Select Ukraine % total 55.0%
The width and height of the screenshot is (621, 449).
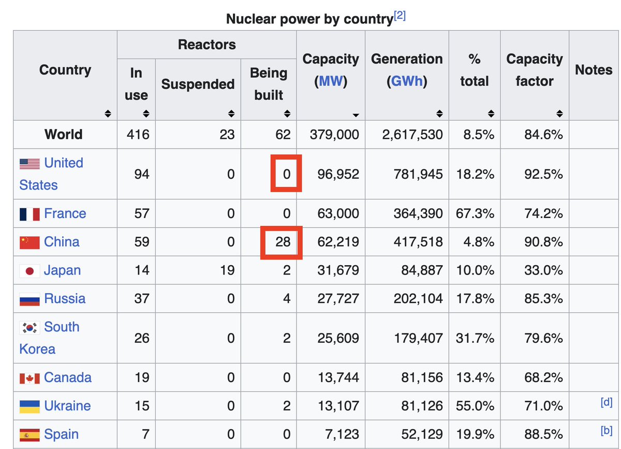[x=475, y=406]
